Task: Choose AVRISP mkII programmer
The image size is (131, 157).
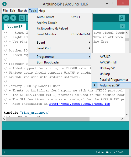Action: [111, 62]
